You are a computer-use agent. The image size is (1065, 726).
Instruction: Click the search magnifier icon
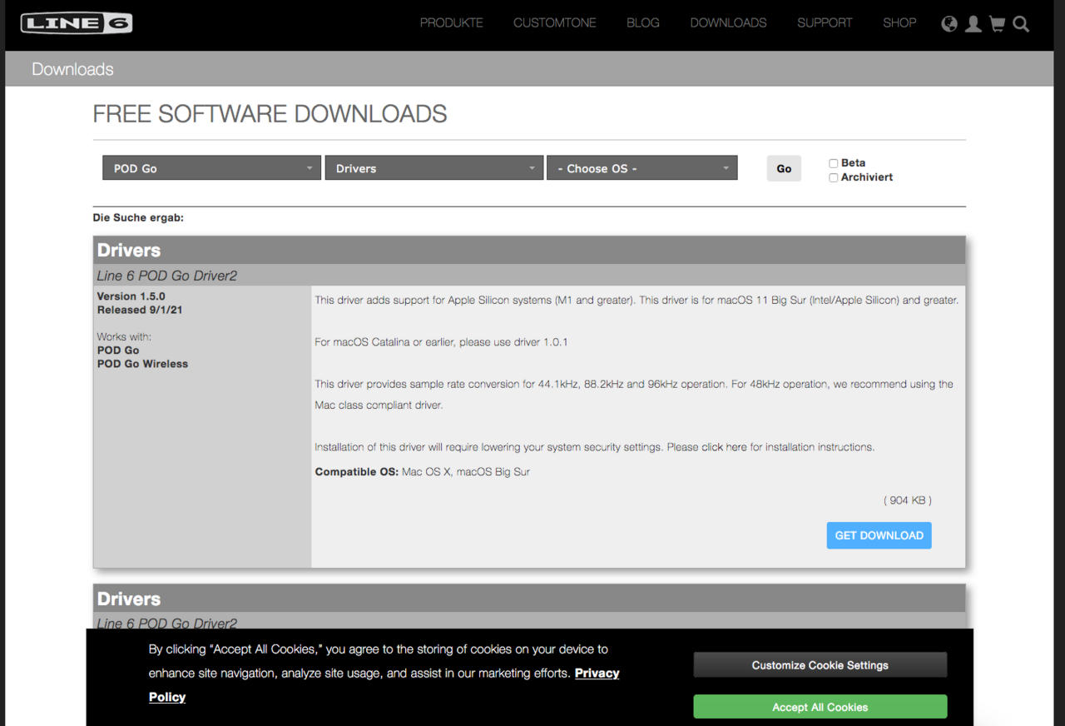(x=1021, y=24)
